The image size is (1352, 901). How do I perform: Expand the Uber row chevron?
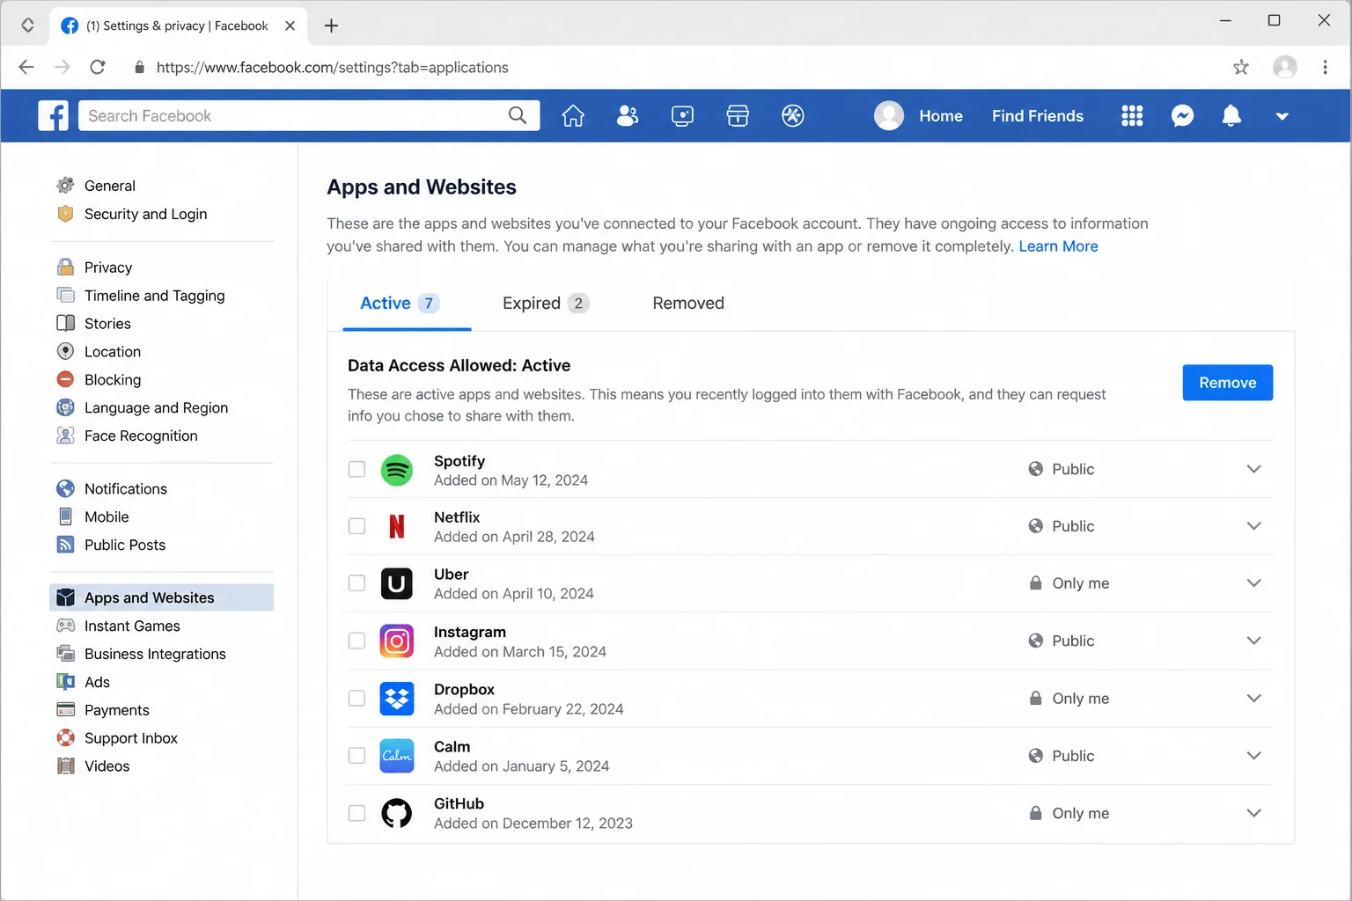pos(1253,583)
